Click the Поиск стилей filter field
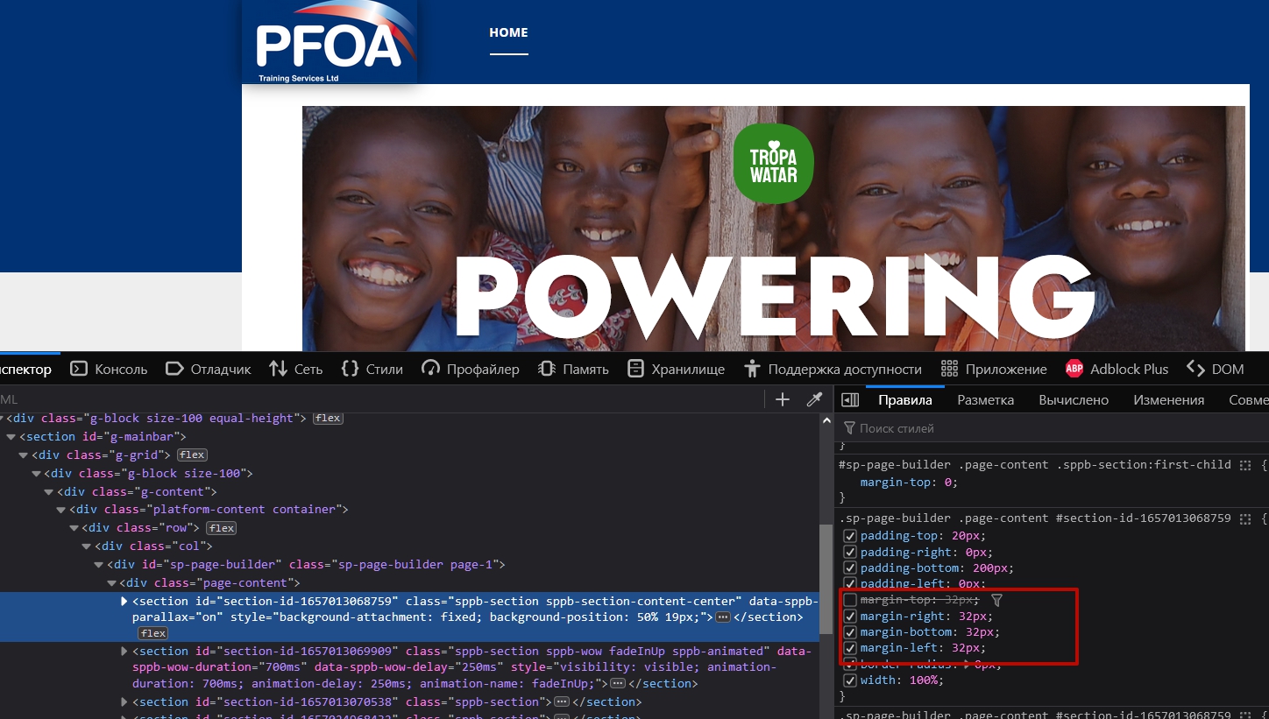Viewport: 1269px width, 719px height. point(964,428)
